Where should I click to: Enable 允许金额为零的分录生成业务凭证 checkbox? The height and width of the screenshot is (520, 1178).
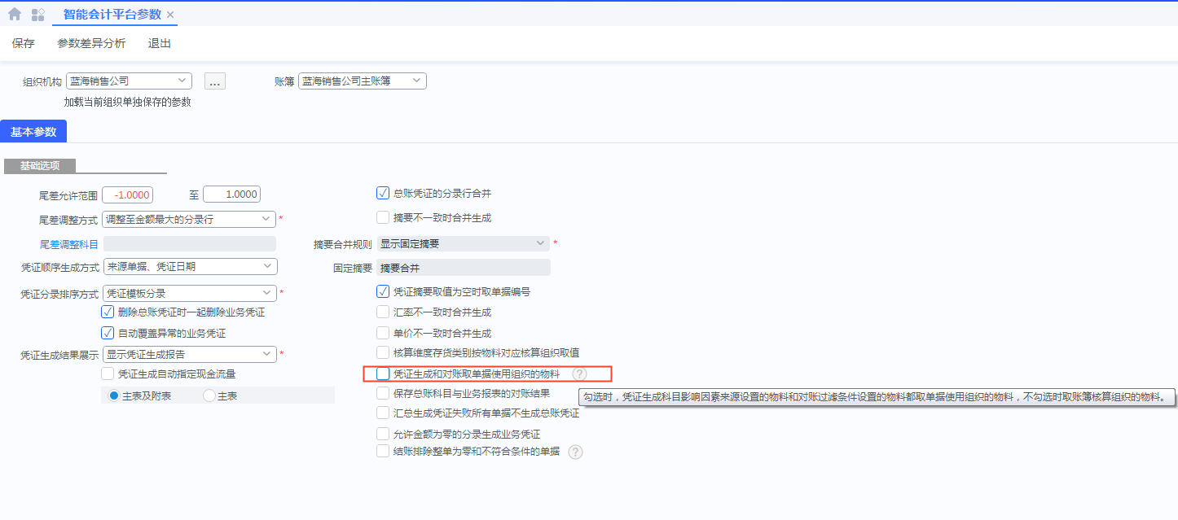383,434
